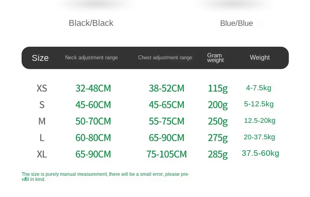Click the 45-65CM chest range value
Viewport: 310px width, 197px height.
coord(166,105)
